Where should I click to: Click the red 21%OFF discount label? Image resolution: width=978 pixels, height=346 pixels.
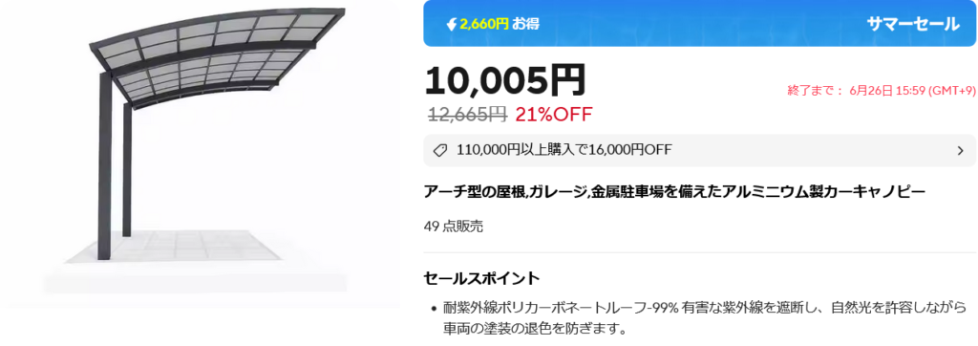pyautogui.click(x=554, y=115)
